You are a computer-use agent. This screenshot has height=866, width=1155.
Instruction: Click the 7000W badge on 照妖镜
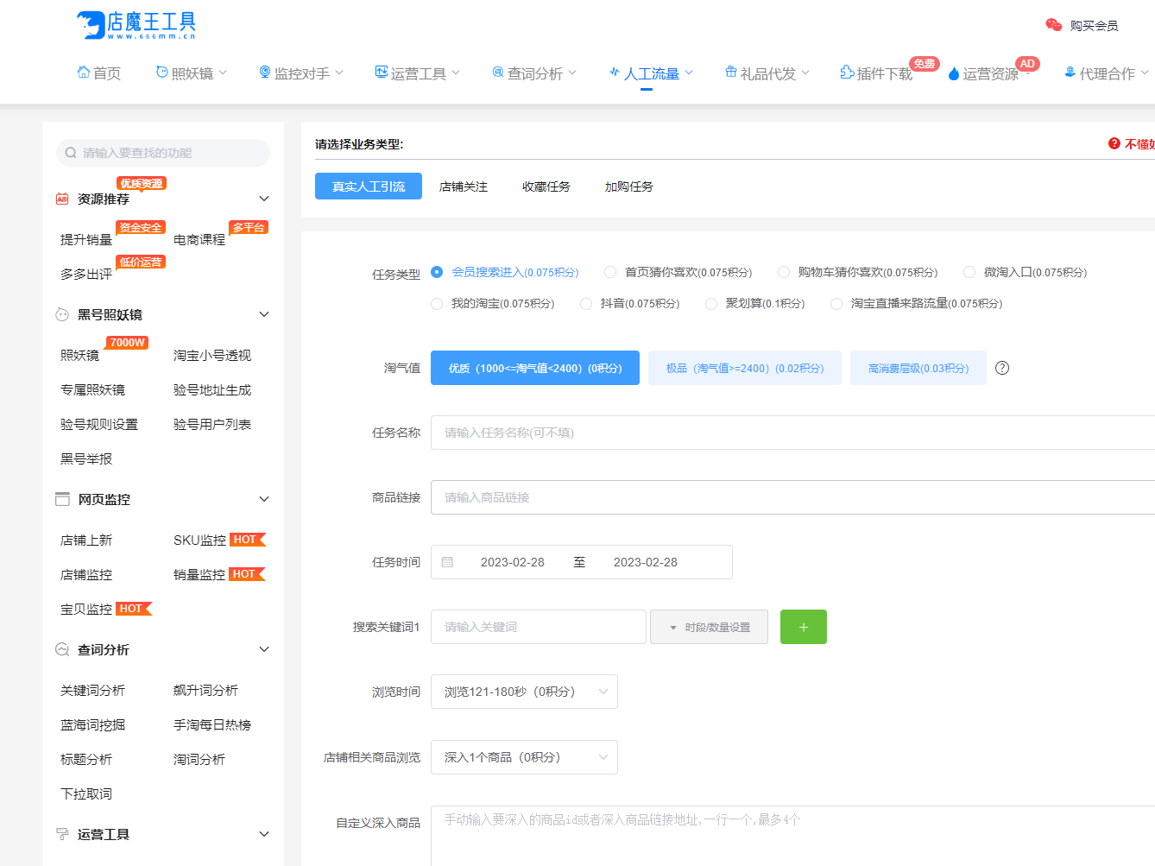point(127,343)
